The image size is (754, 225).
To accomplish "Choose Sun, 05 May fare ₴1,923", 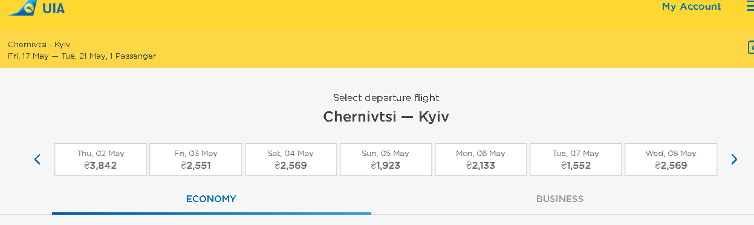I will tap(386, 160).
